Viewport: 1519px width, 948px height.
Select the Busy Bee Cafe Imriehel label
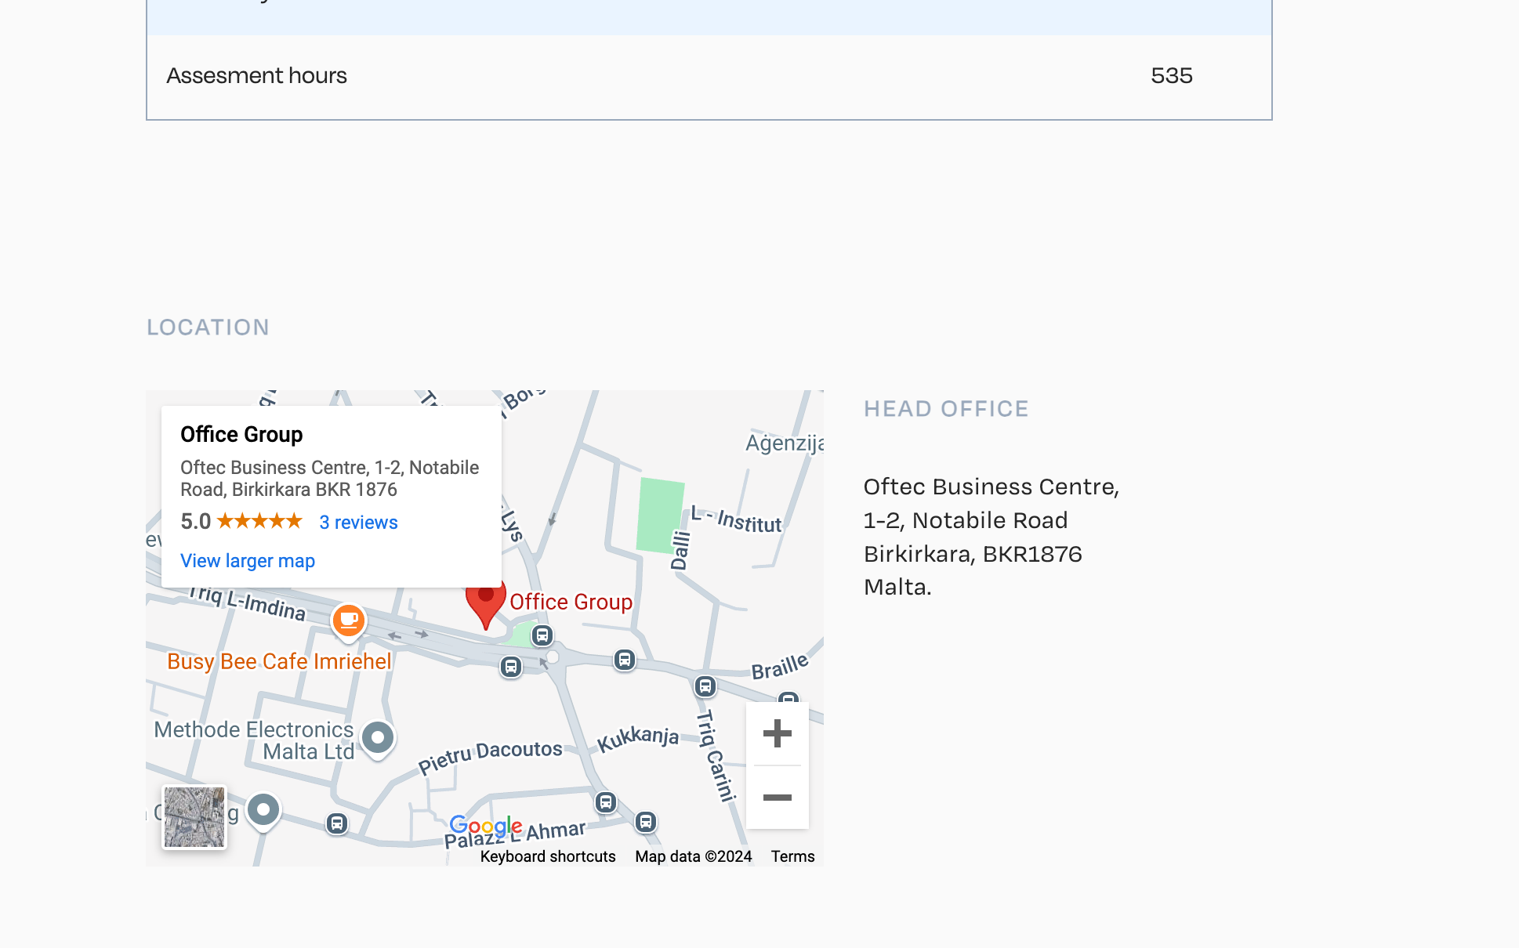coord(279,661)
